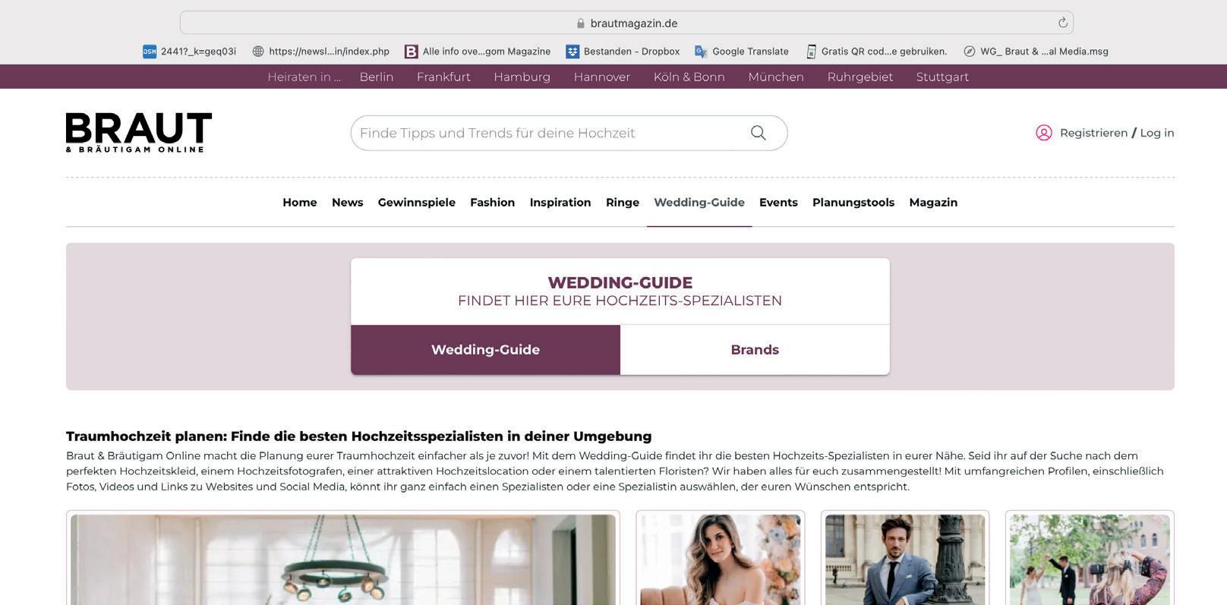Select the Wedding-Guide tab in the panel
Screen dimensions: 1227x605
(x=485, y=350)
